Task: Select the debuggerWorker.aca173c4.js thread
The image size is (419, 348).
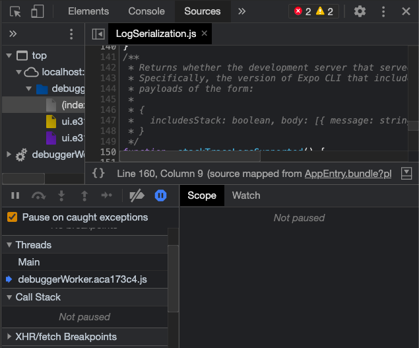Action: point(84,279)
